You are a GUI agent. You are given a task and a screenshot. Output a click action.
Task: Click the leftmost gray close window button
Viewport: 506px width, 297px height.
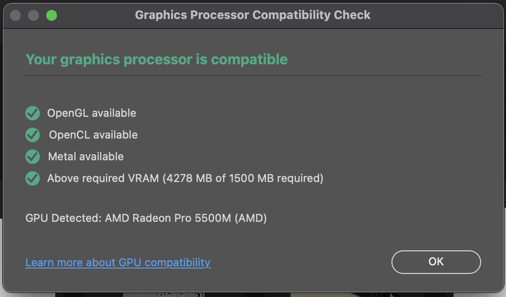(15, 15)
